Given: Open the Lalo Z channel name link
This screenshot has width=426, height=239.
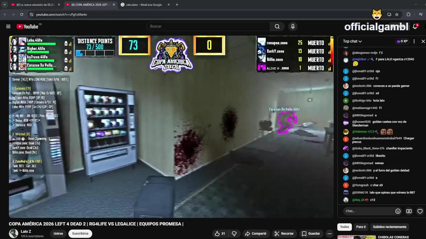Looking at the screenshot, I should 26,231.
